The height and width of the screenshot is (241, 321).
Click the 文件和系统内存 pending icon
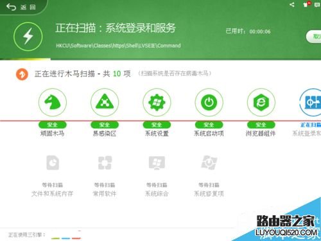[x=53, y=163]
